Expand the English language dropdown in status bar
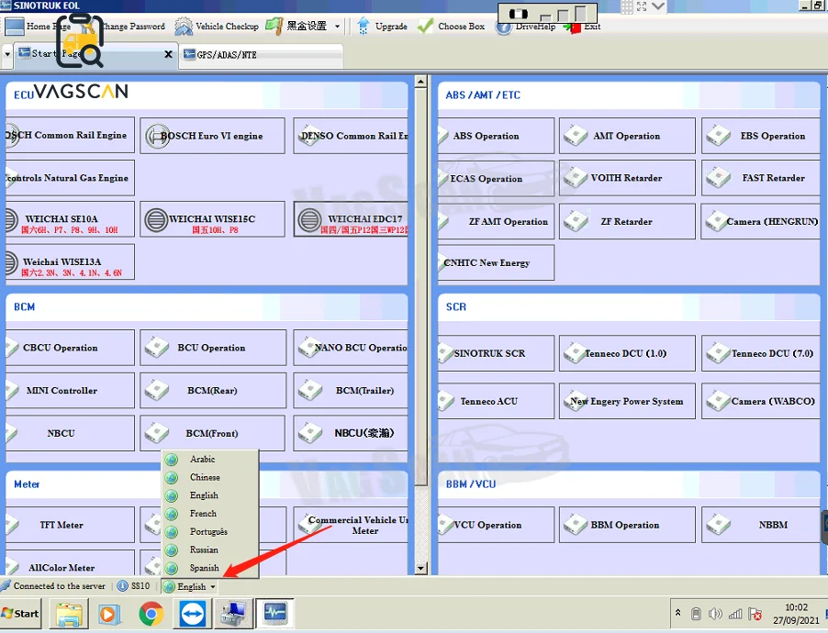 click(x=213, y=587)
